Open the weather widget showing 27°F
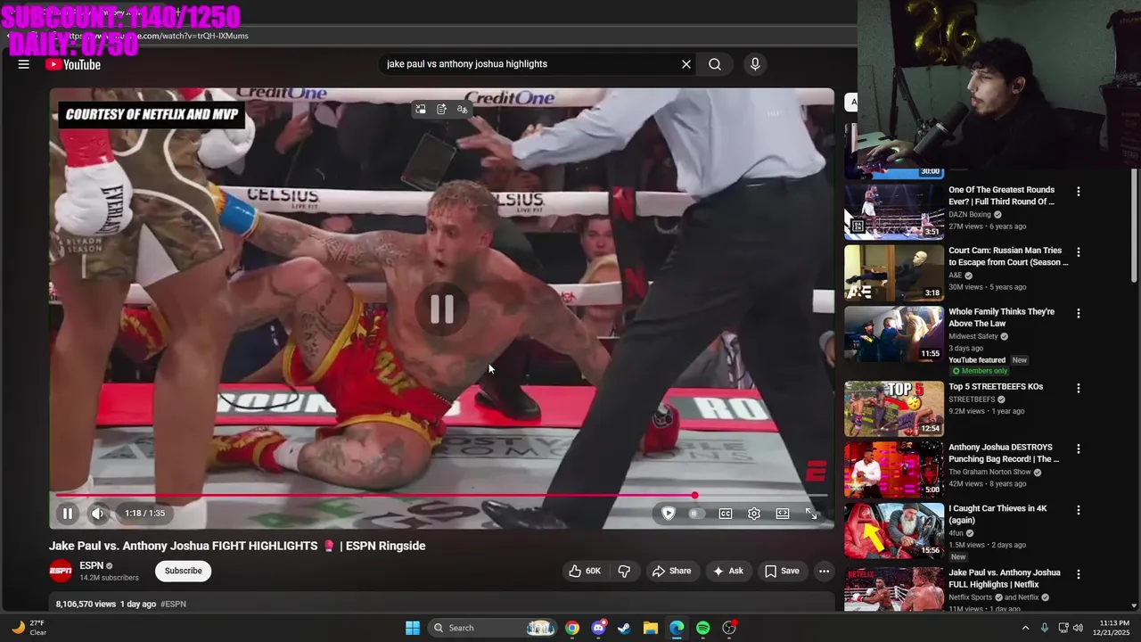This screenshot has height=642, width=1141. (x=29, y=628)
